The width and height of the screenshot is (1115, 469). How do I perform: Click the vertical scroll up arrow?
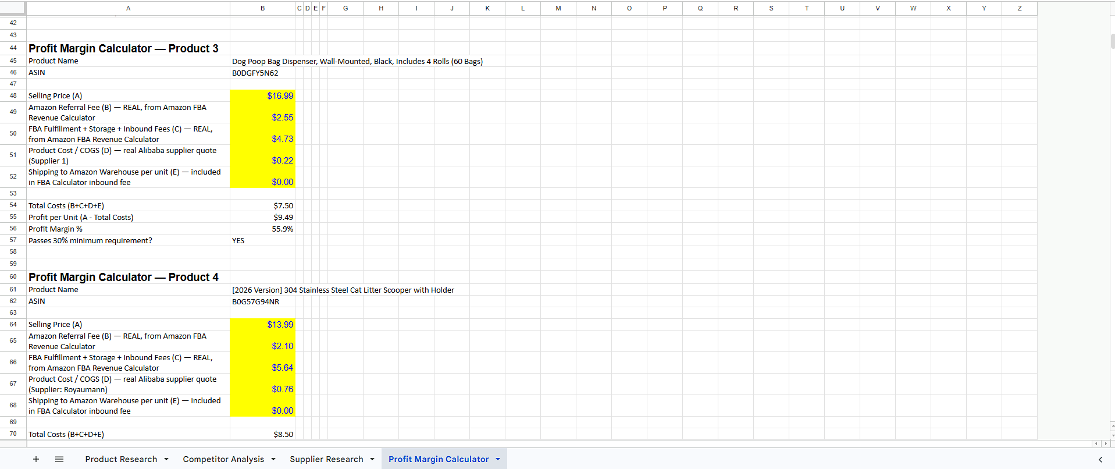pyautogui.click(x=1112, y=425)
